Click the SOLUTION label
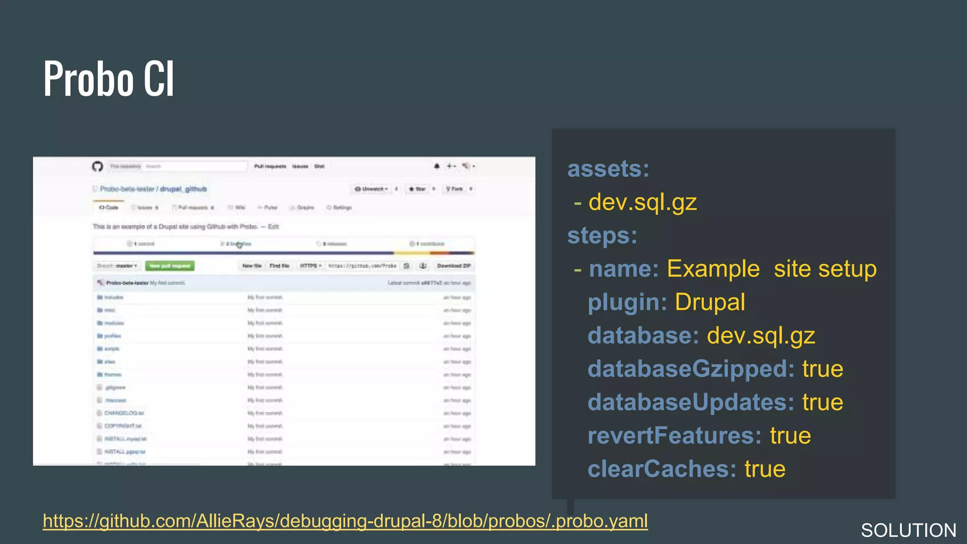Screen dimensions: 967x544 click(908, 530)
